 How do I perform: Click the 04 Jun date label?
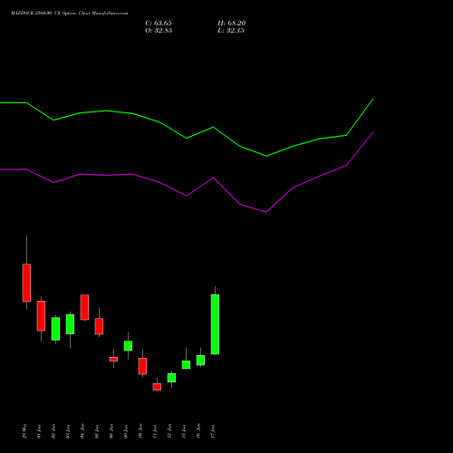tap(82, 431)
